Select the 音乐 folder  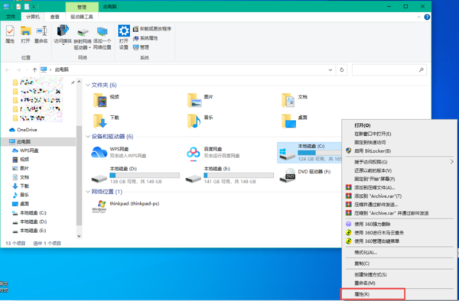point(200,121)
